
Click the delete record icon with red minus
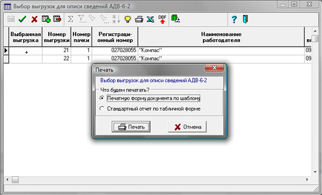[57, 19]
